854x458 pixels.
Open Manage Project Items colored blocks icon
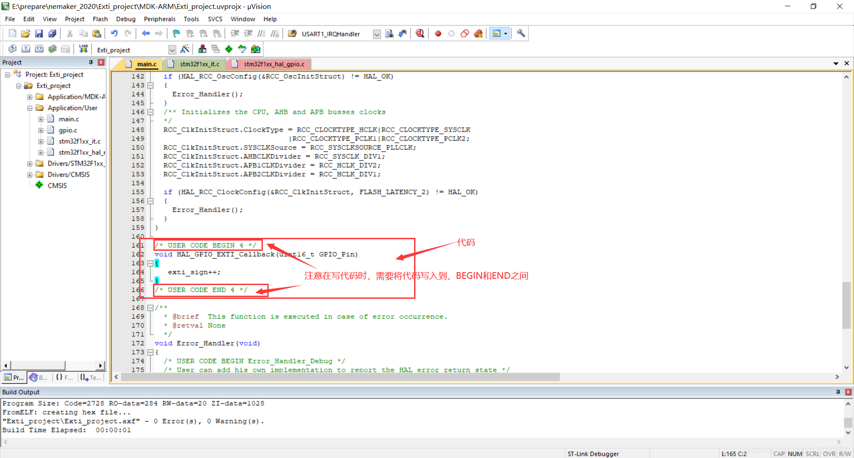(x=202, y=49)
